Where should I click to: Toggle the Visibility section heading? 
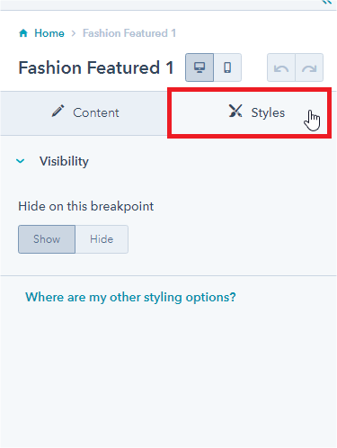coord(64,161)
